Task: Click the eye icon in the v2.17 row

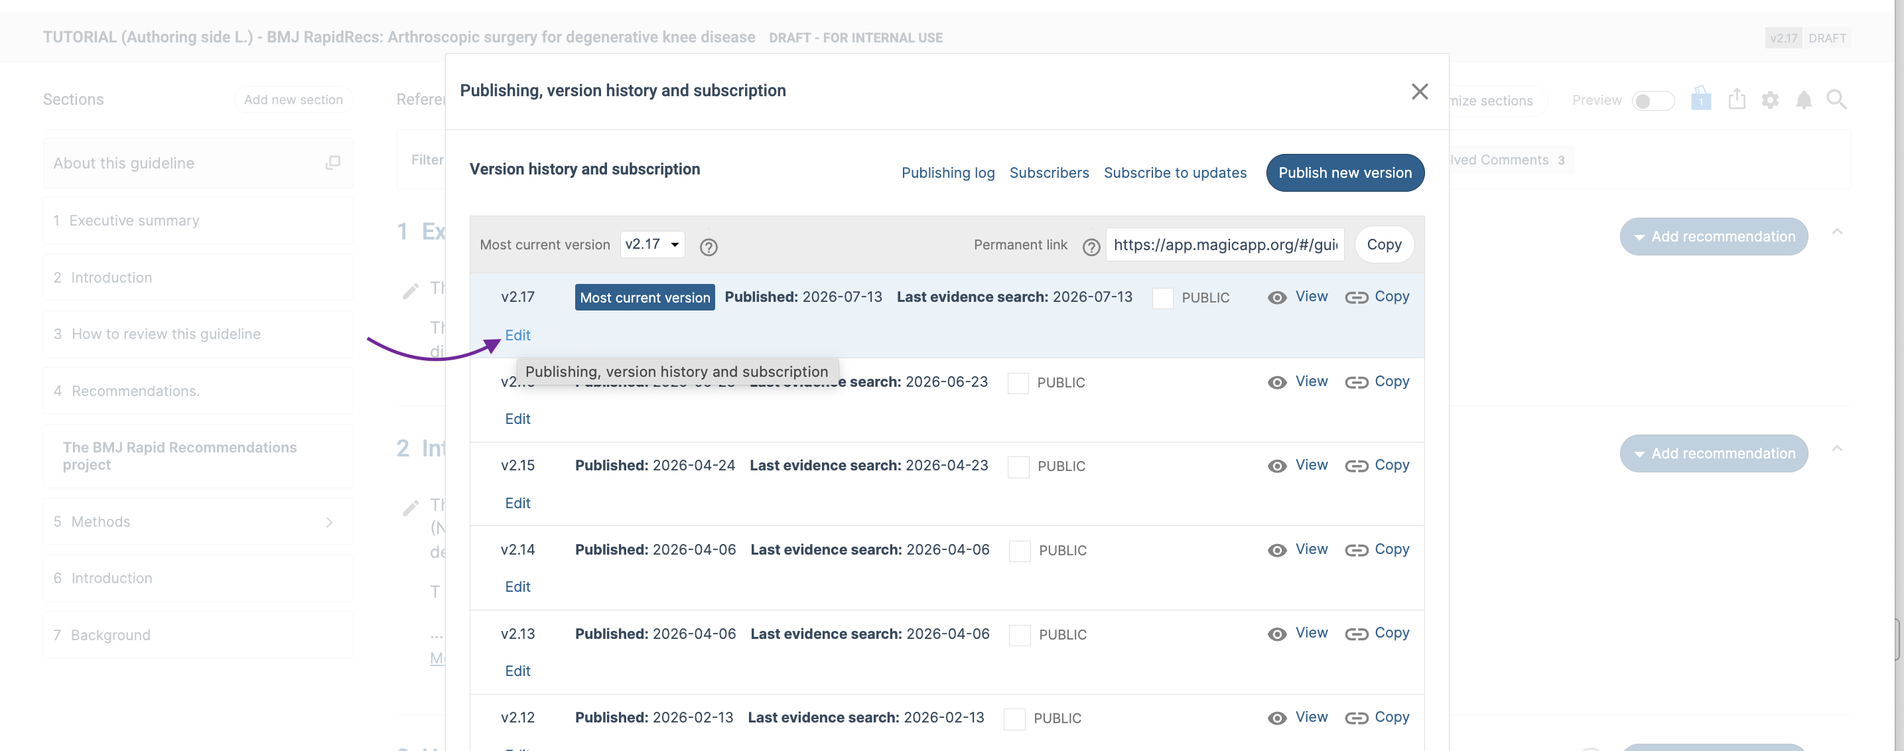Action: (1276, 298)
